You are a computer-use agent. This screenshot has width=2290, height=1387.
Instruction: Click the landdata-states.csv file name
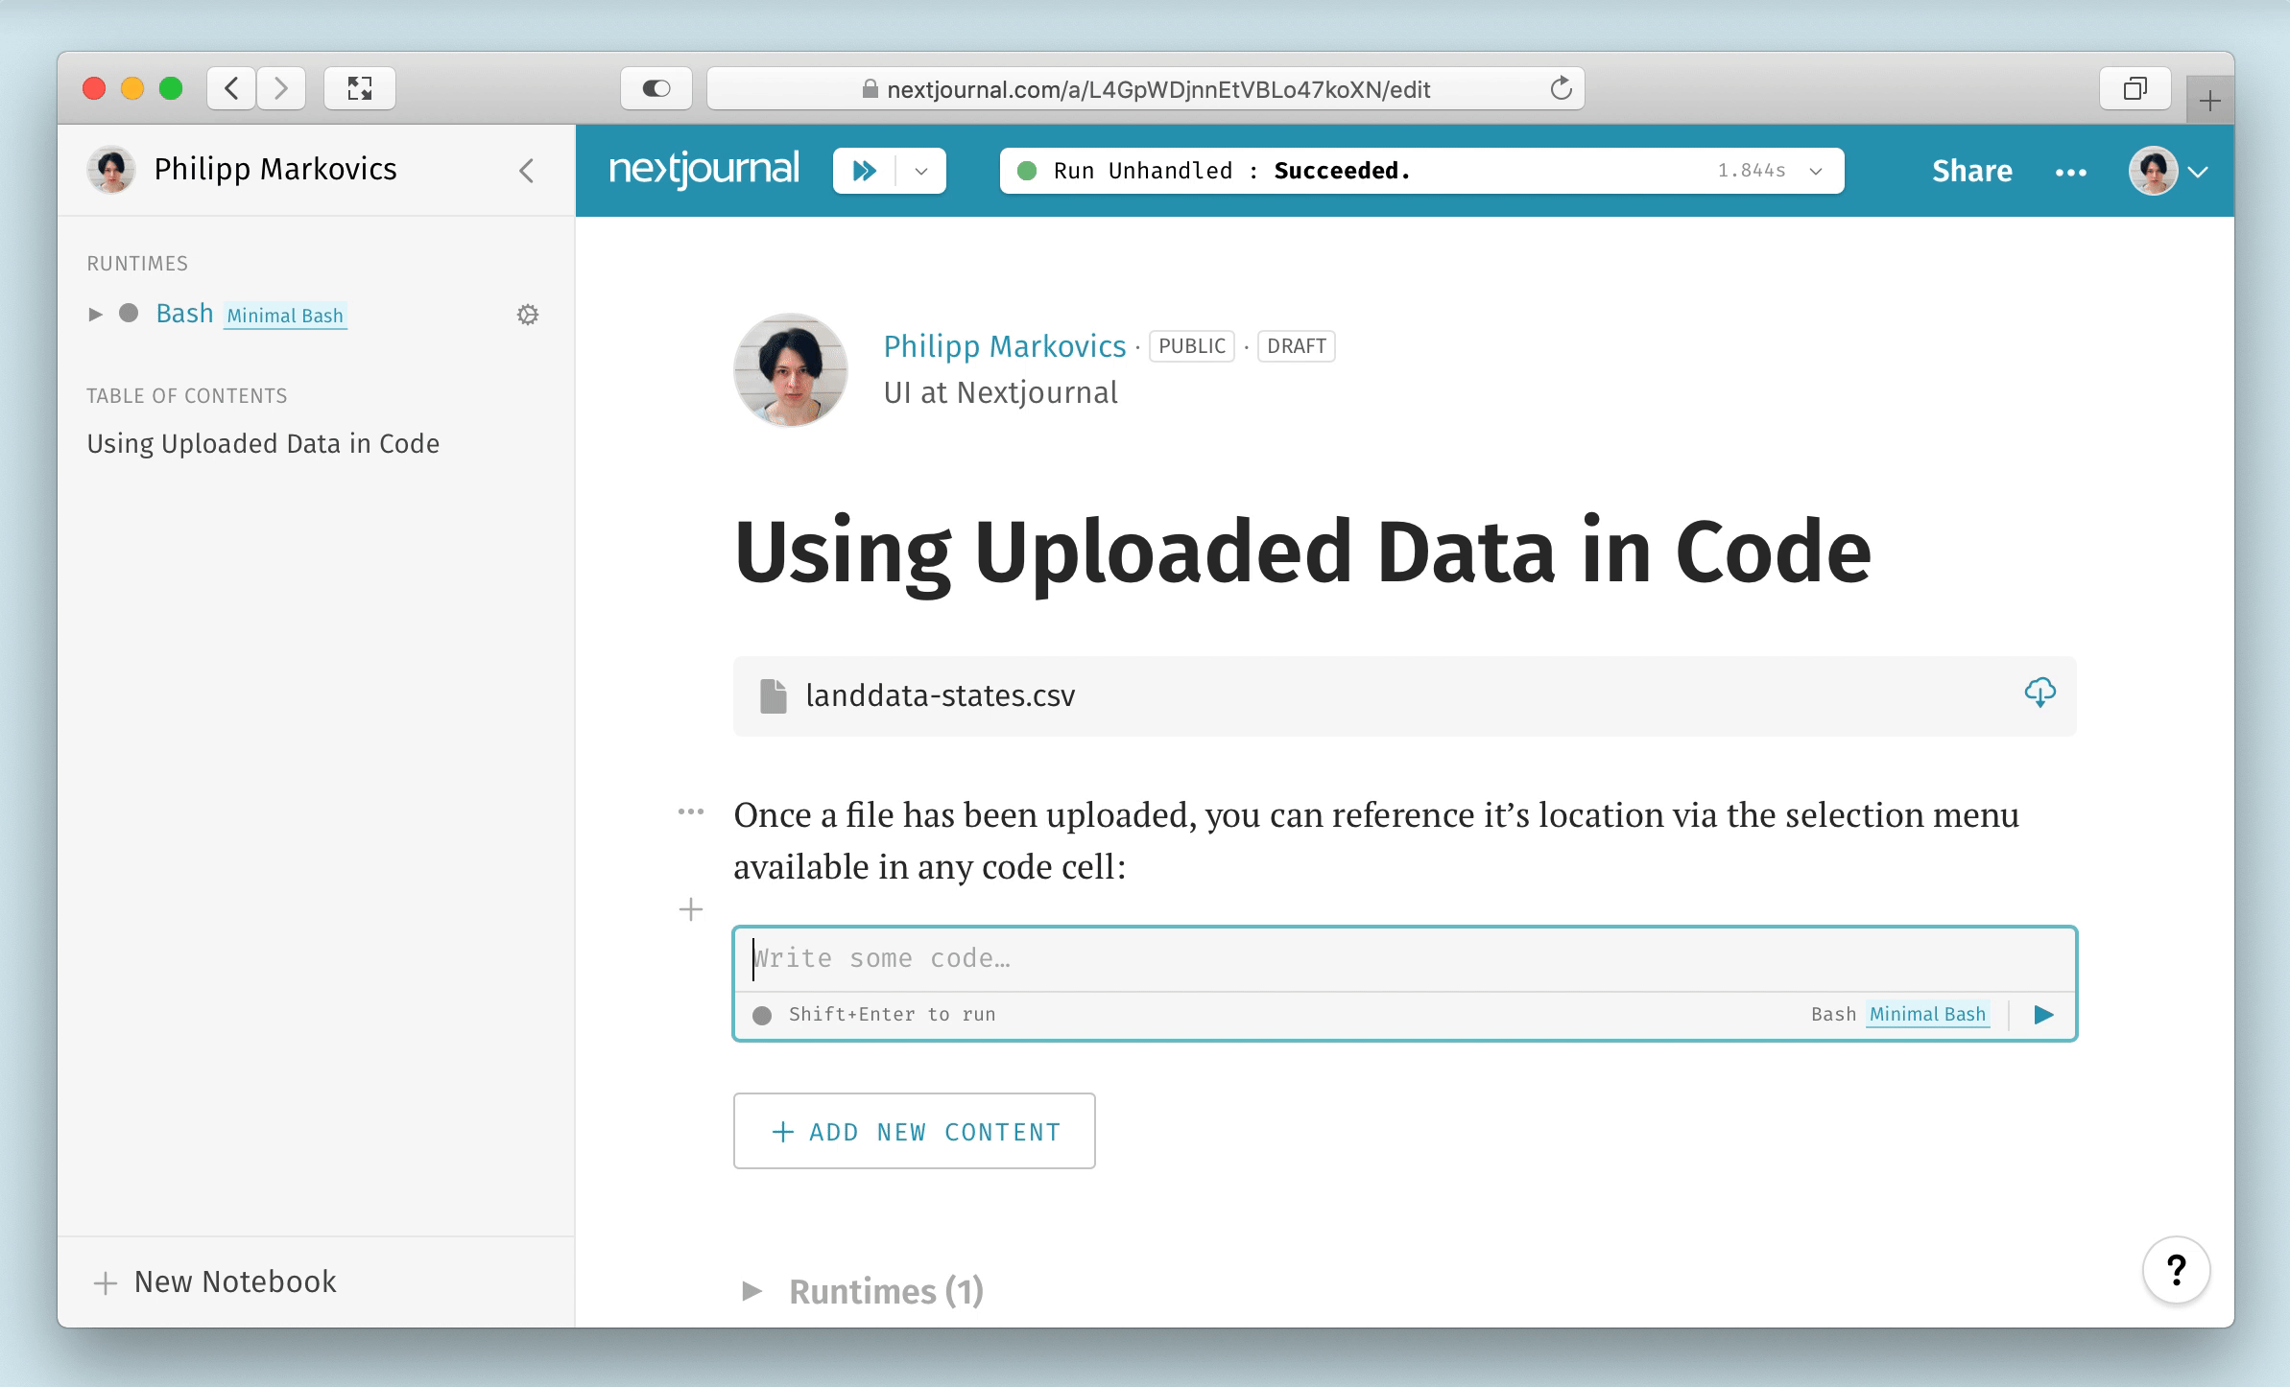pyautogui.click(x=941, y=695)
